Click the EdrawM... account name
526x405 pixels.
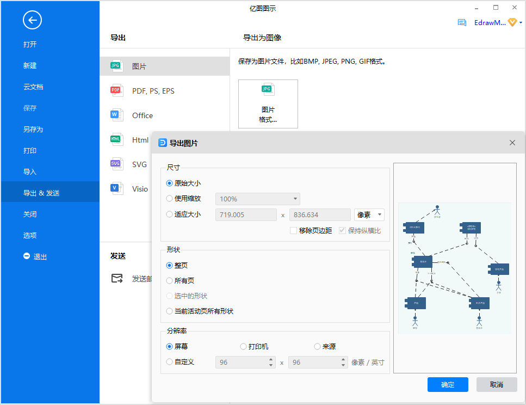click(x=490, y=22)
